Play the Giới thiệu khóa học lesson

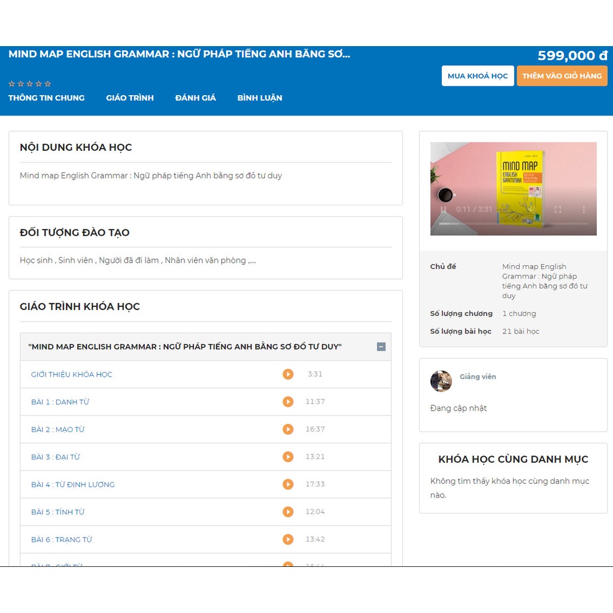coord(288,374)
